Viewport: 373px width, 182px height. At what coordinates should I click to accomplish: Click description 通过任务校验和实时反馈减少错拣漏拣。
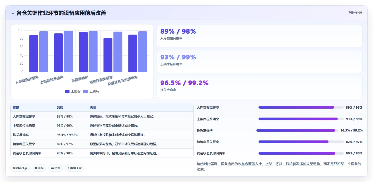(x=117, y=135)
